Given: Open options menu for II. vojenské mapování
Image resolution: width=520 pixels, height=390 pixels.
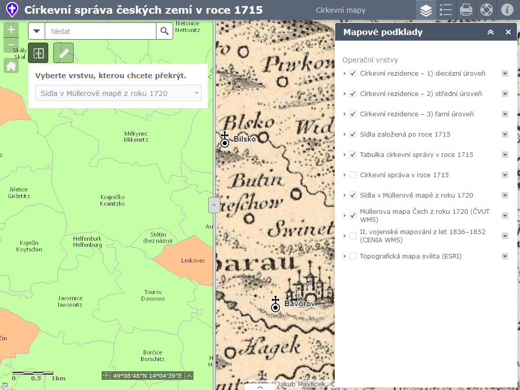Looking at the screenshot, I should pos(505,236).
